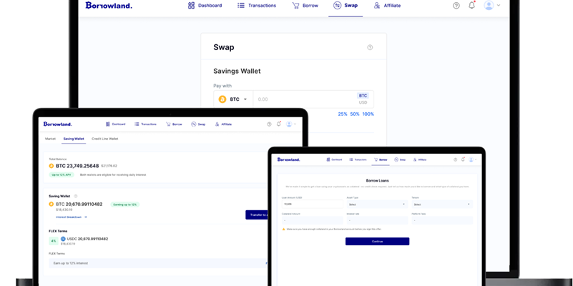The image size is (573, 286).
Task: Open the Tenure select dropdown
Action: pos(441,204)
